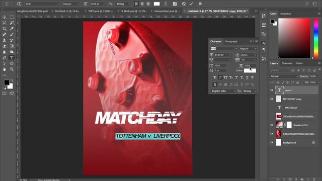
Task: Select the Lasso tool
Action: [4, 23]
